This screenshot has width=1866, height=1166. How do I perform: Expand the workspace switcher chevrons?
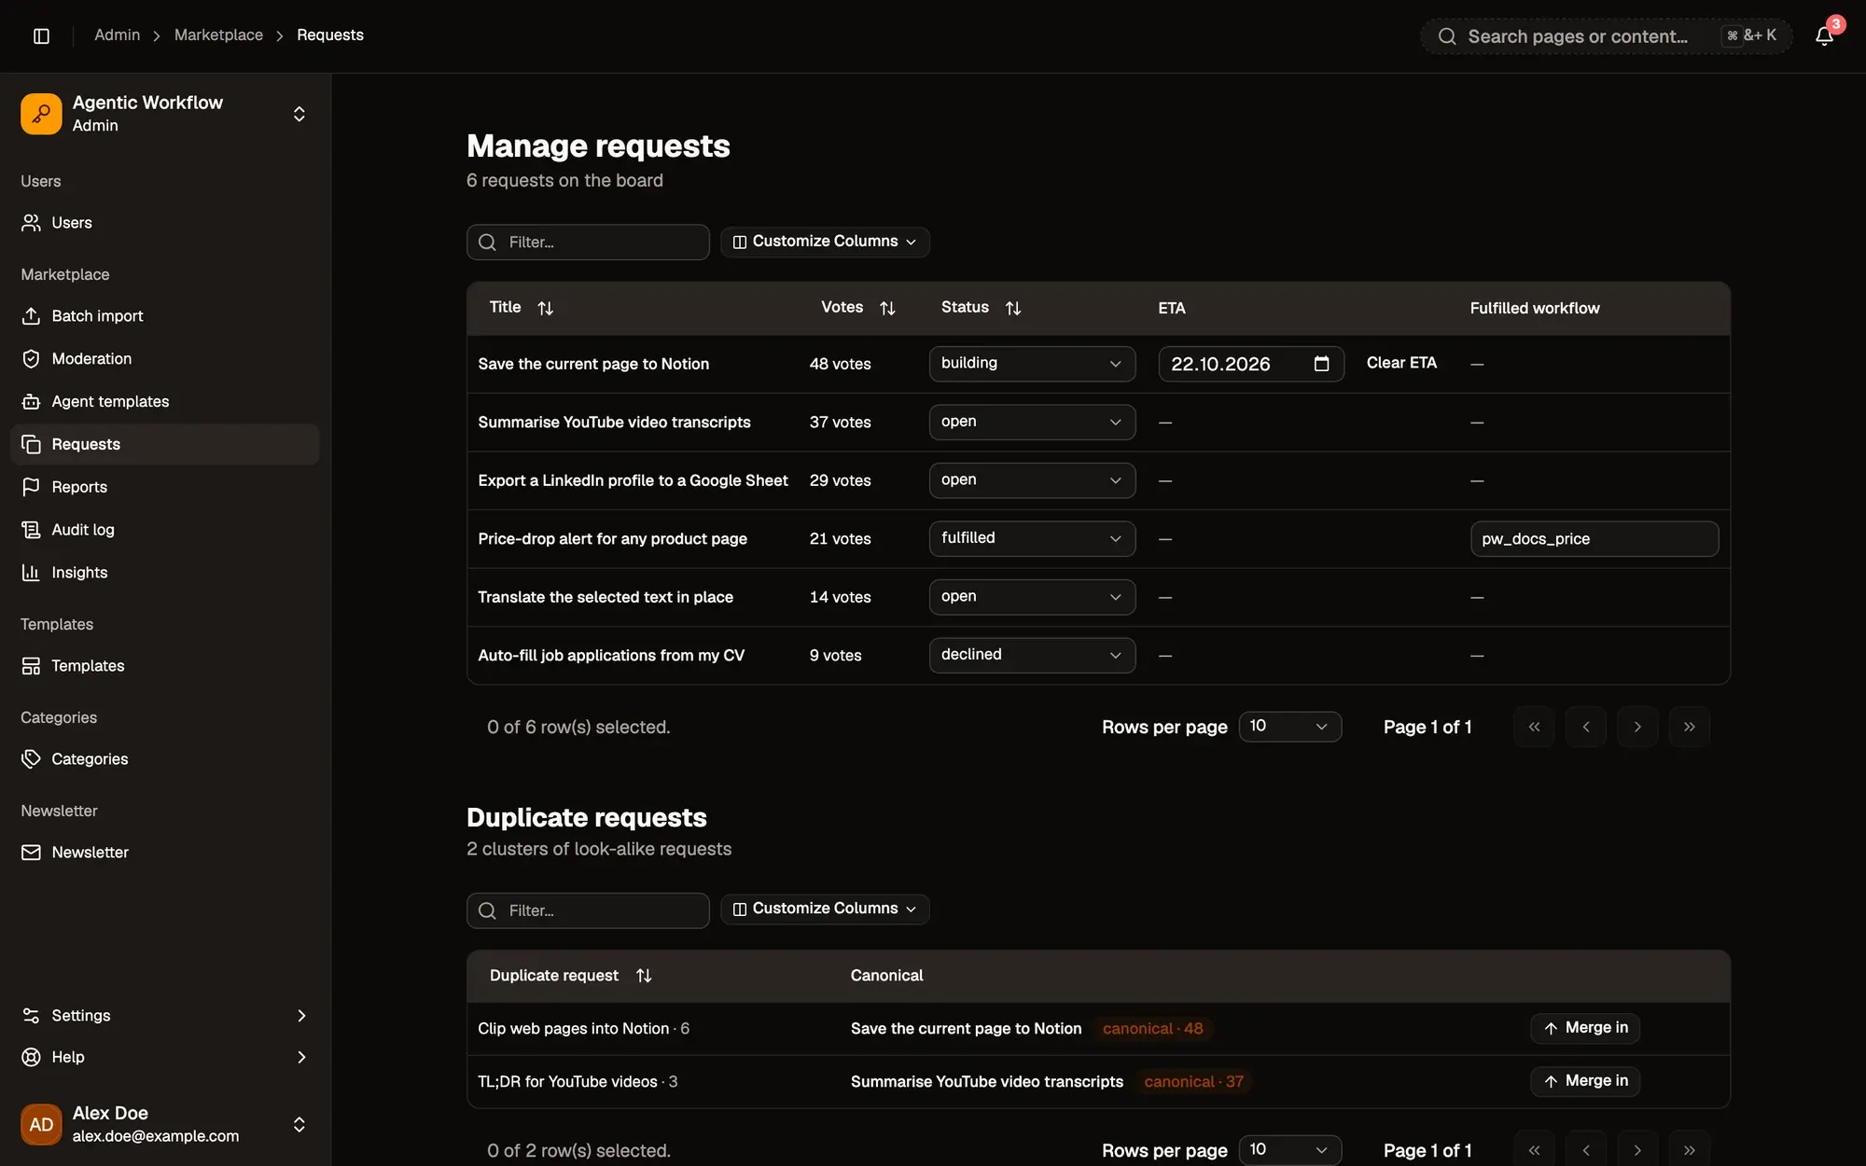pyautogui.click(x=299, y=114)
